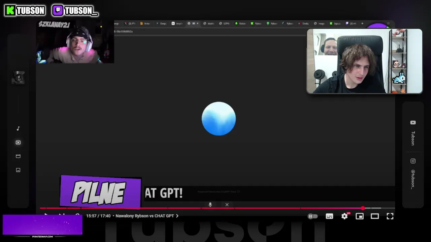Open the Inko folder-icon browser tab
The width and height of the screenshot is (431, 242).
[x=145, y=24]
